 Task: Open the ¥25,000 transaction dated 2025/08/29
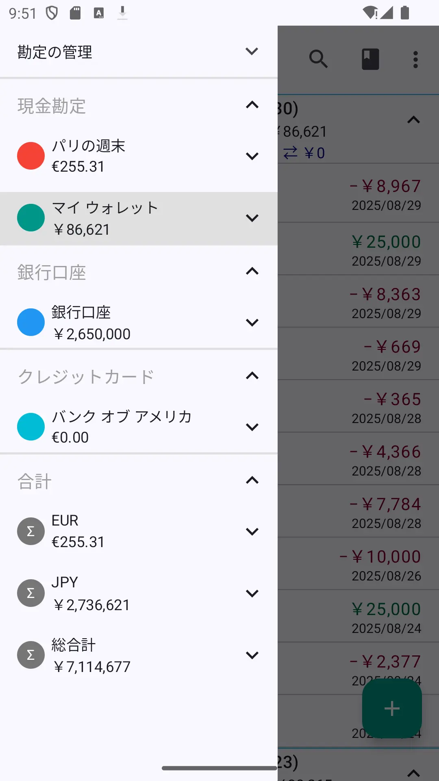pos(358,249)
